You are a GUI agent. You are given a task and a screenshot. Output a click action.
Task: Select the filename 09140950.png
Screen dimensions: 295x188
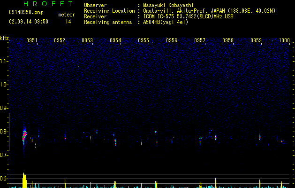point(26,13)
